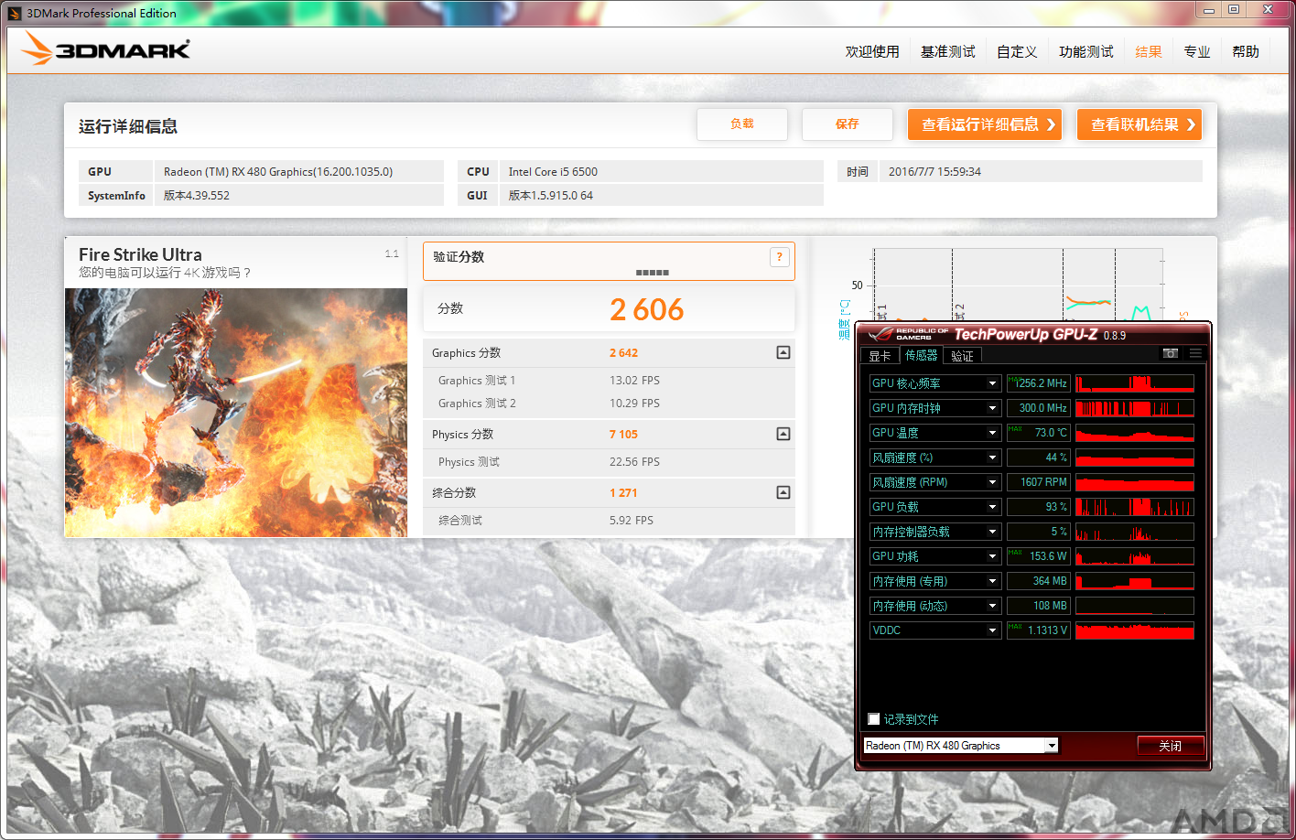
Task: Click the question mark help icon
Action: pyautogui.click(x=779, y=257)
